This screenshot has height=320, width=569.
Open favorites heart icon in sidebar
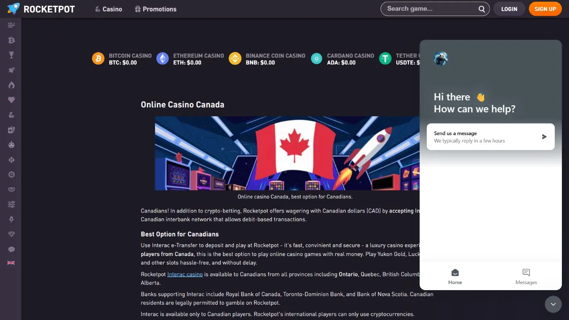11,100
